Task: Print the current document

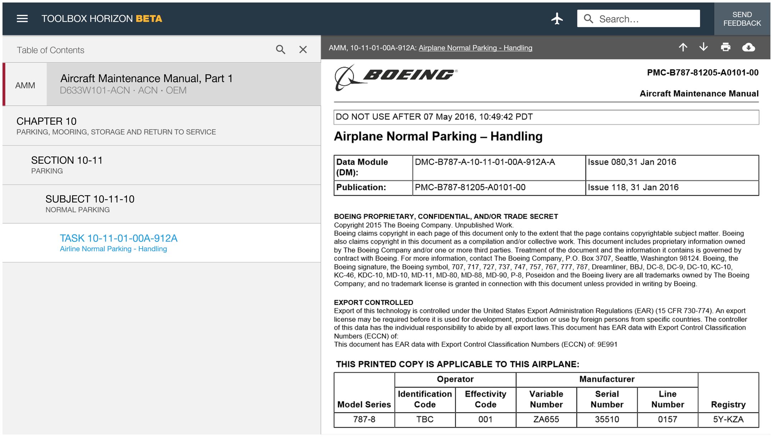Action: pos(725,47)
